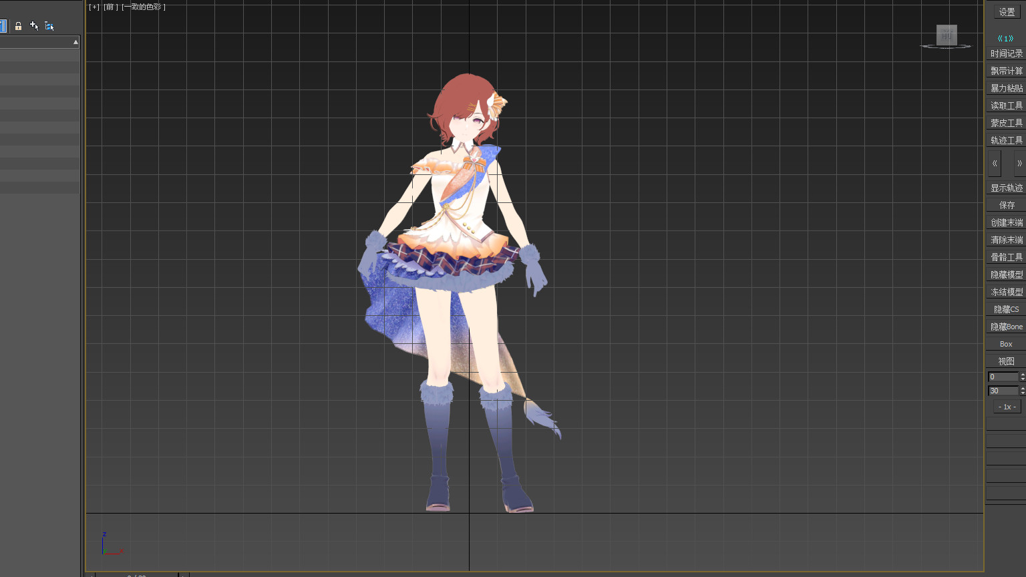This screenshot has width=1026, height=577.
Task: Click the ViewCube front face
Action: (x=946, y=35)
